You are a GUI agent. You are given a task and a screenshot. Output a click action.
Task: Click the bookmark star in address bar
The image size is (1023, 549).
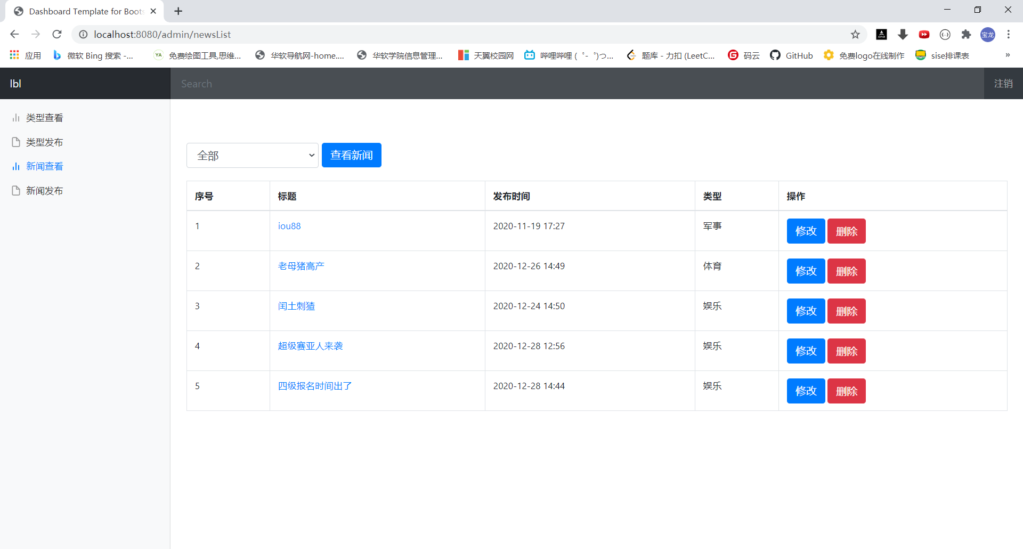(x=856, y=34)
